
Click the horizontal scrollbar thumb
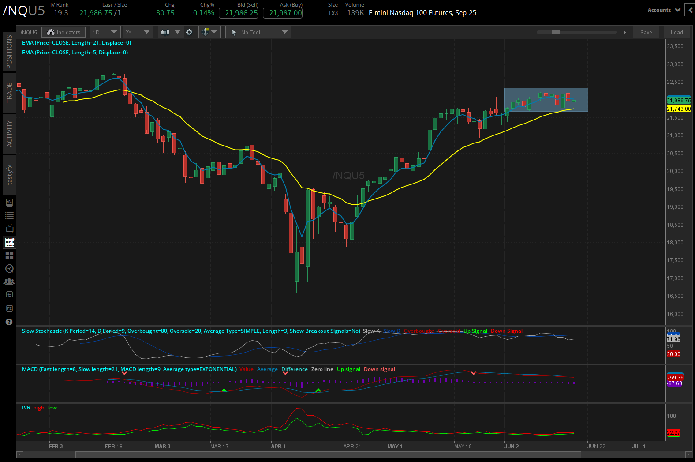point(328,454)
